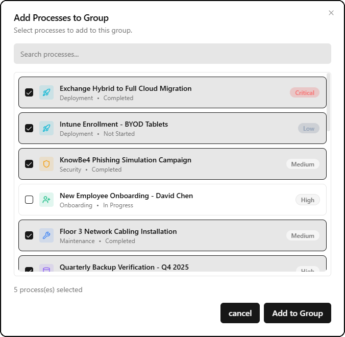Viewport: 345px width, 337px height.
Task: Click rocket icon beside Intune Enrollment
Action: (x=46, y=128)
